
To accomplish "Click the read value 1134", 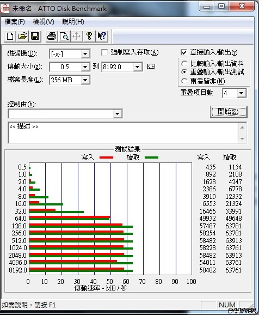I will click(x=235, y=167).
